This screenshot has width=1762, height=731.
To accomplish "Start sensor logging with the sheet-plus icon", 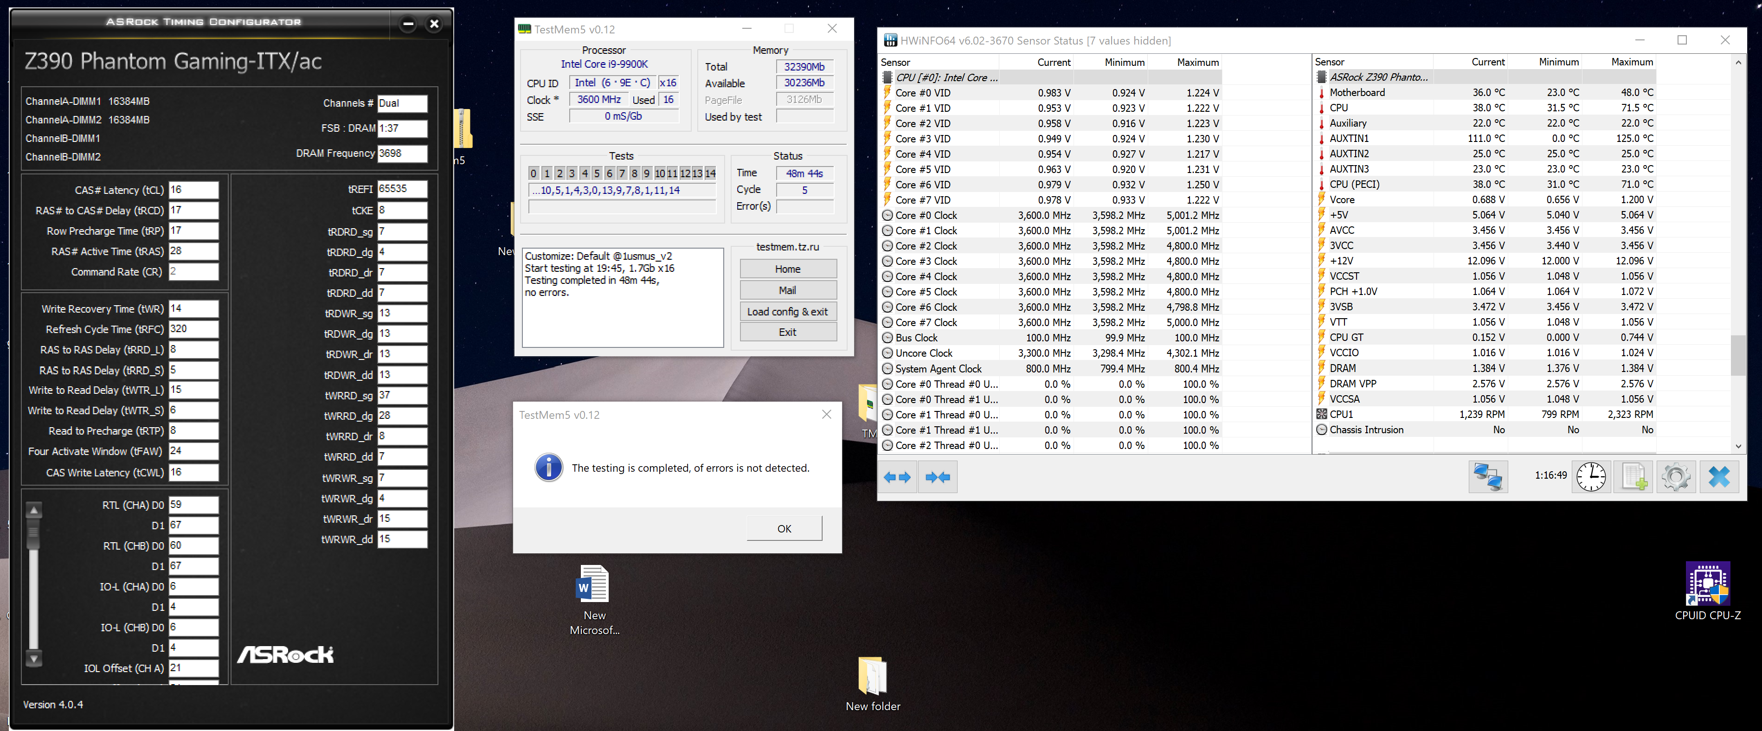I will tap(1633, 477).
